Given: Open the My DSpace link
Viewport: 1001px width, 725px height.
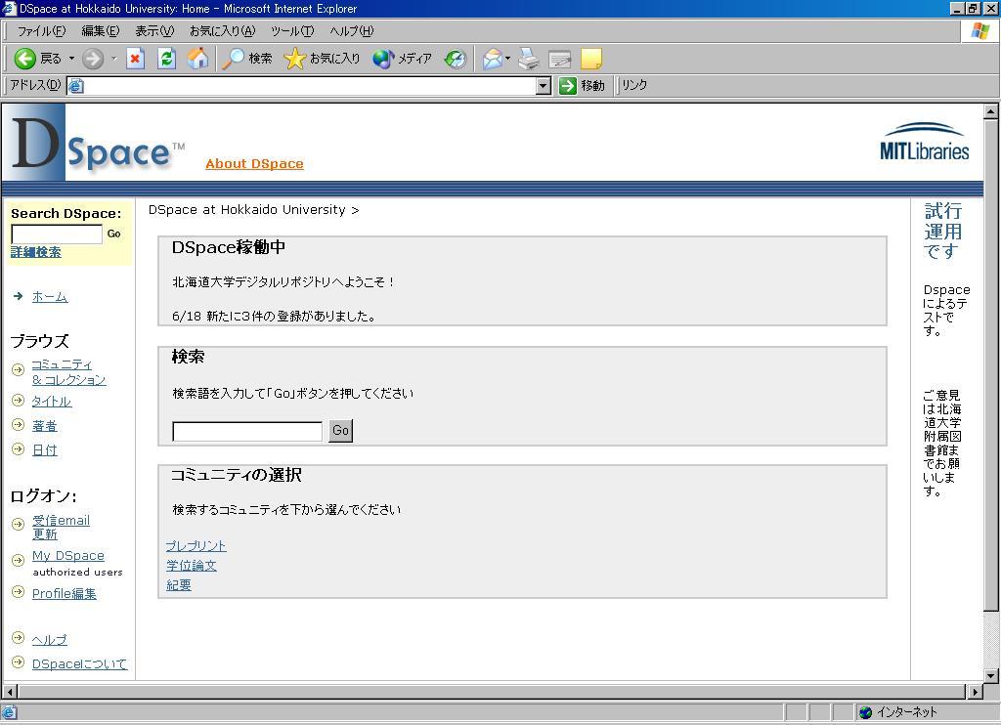Looking at the screenshot, I should [68, 556].
